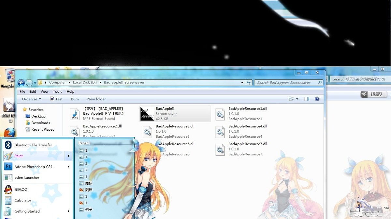Select the MP3 file icon
This screenshot has height=219, width=391.
coord(75,114)
